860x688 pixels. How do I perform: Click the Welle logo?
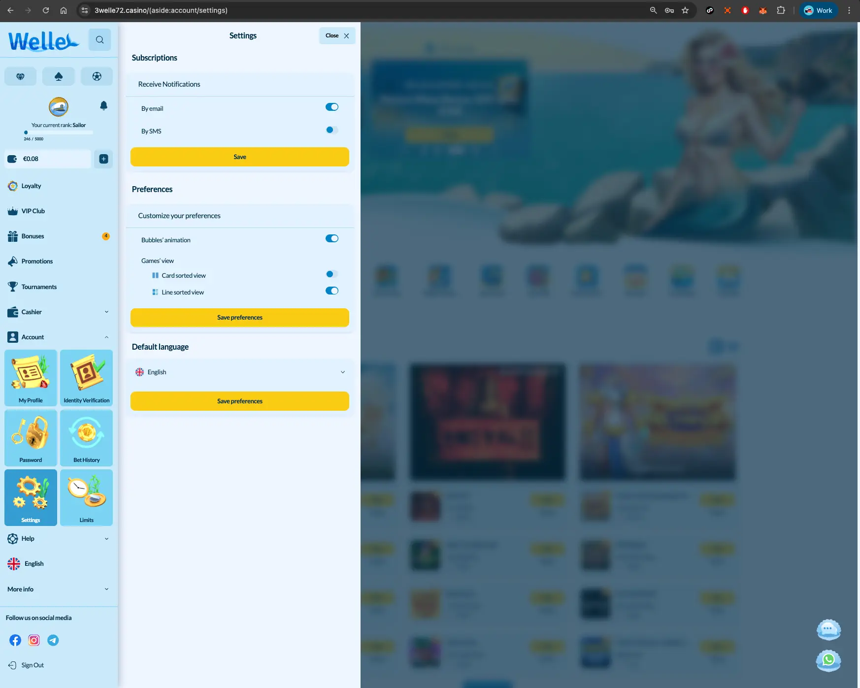43,41
